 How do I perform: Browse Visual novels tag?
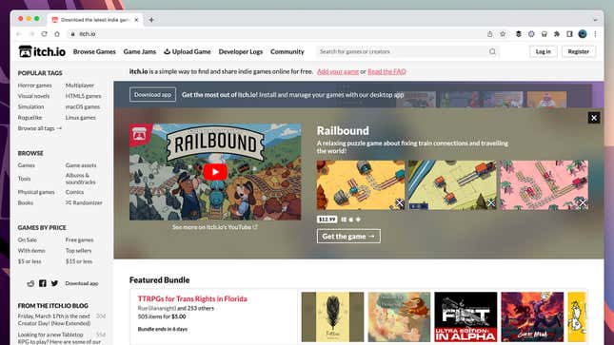(x=33, y=96)
